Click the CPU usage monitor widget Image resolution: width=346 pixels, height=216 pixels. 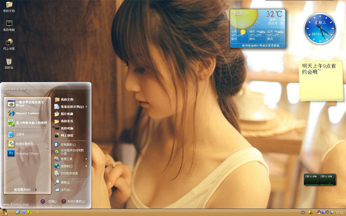(320, 179)
